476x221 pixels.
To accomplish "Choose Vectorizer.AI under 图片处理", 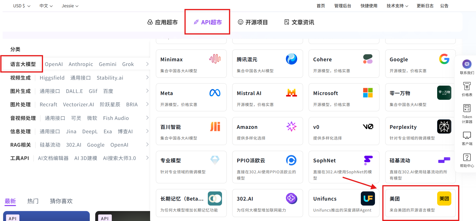I will (78, 104).
